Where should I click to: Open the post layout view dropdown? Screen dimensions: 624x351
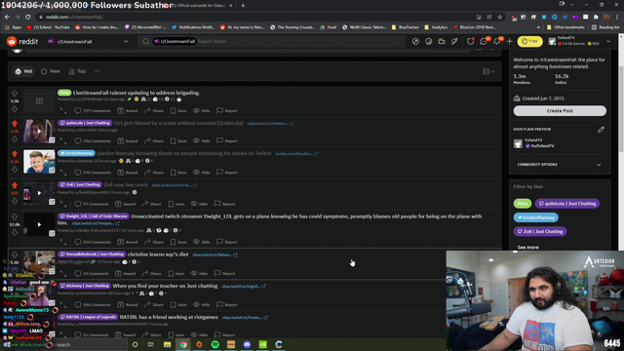(x=488, y=71)
